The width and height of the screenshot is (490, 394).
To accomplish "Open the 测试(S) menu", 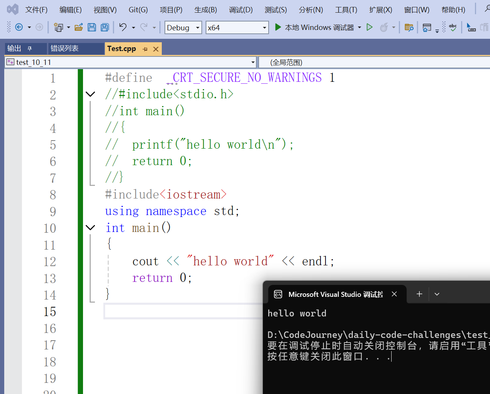I will click(276, 10).
